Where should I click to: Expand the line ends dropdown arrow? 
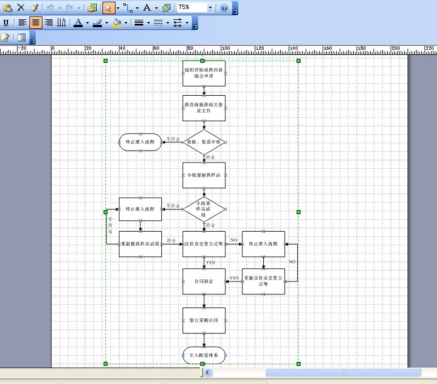(187, 23)
